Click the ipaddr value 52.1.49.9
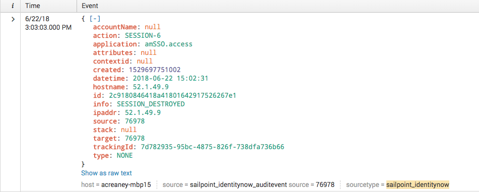This screenshot has height=192, width=479. click(x=143, y=113)
